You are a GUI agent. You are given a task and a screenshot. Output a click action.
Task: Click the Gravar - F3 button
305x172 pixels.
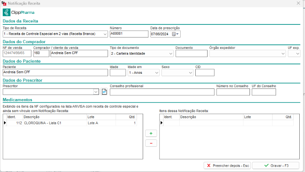pyautogui.click(x=276, y=165)
